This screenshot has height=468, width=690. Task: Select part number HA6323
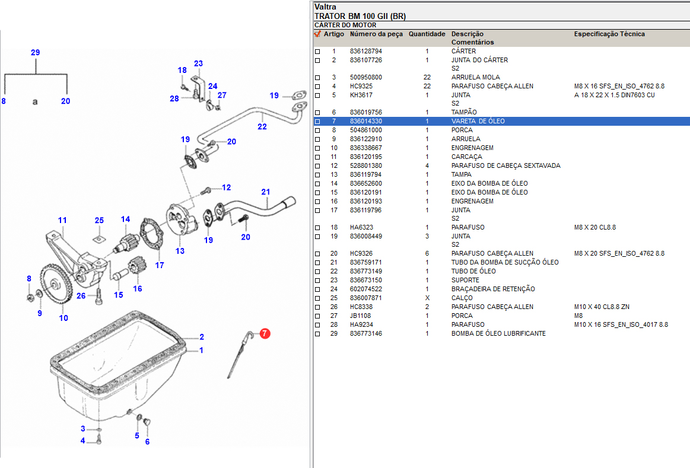point(362,227)
